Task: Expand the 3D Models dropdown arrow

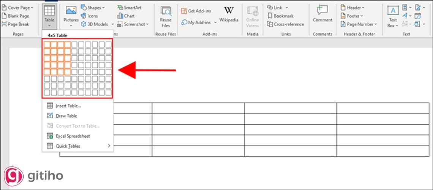Action: coord(112,24)
